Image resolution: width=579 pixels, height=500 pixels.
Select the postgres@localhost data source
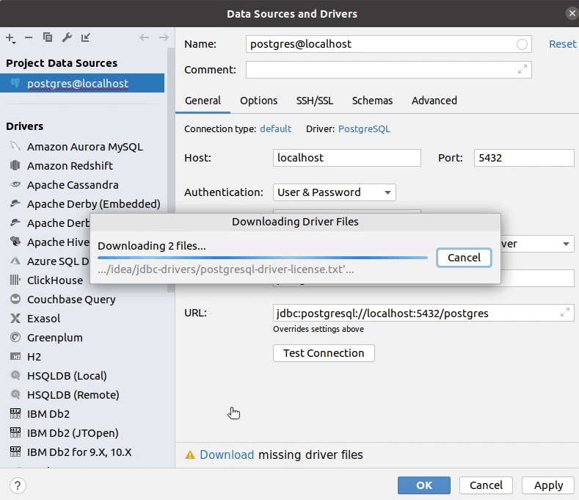[x=78, y=84]
